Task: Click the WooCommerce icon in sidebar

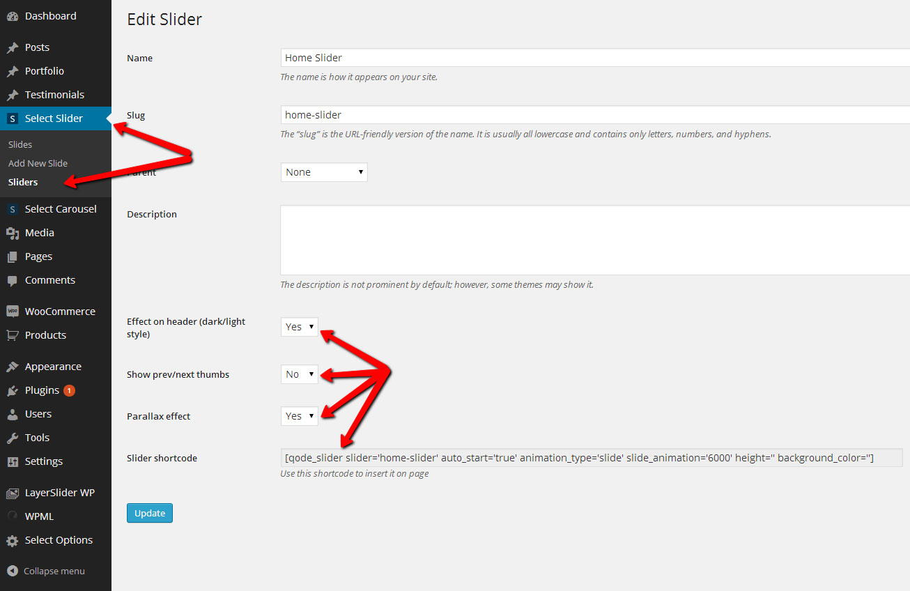Action: pyautogui.click(x=13, y=312)
